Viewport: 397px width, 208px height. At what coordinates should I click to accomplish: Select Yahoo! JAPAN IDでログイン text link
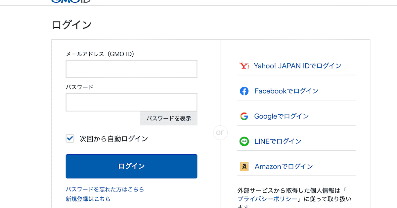point(297,66)
